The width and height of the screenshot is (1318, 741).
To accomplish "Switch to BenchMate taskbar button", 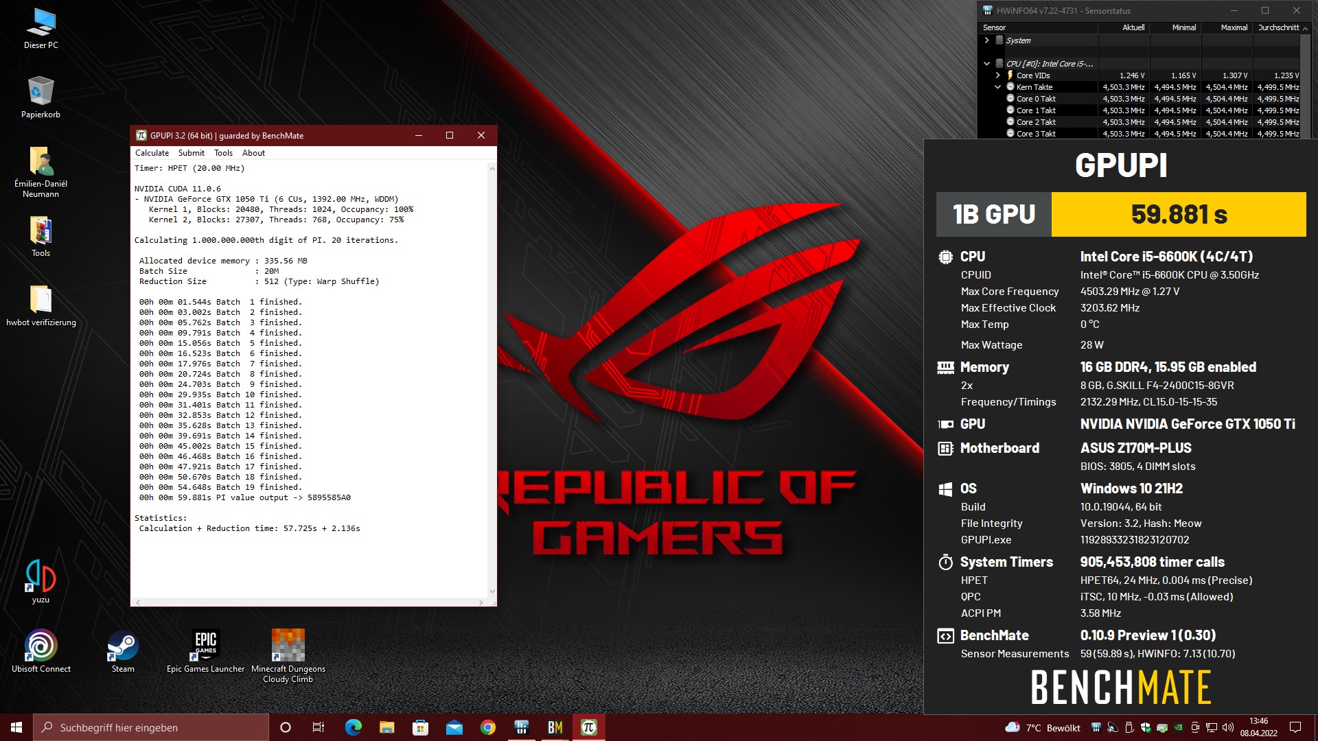I will (x=555, y=727).
